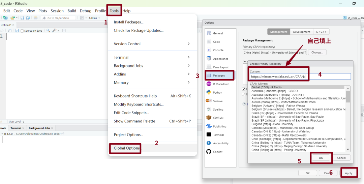364x184 pixels.
Task: Close the Untitled1 editor tab
Action: click(x=13, y=25)
